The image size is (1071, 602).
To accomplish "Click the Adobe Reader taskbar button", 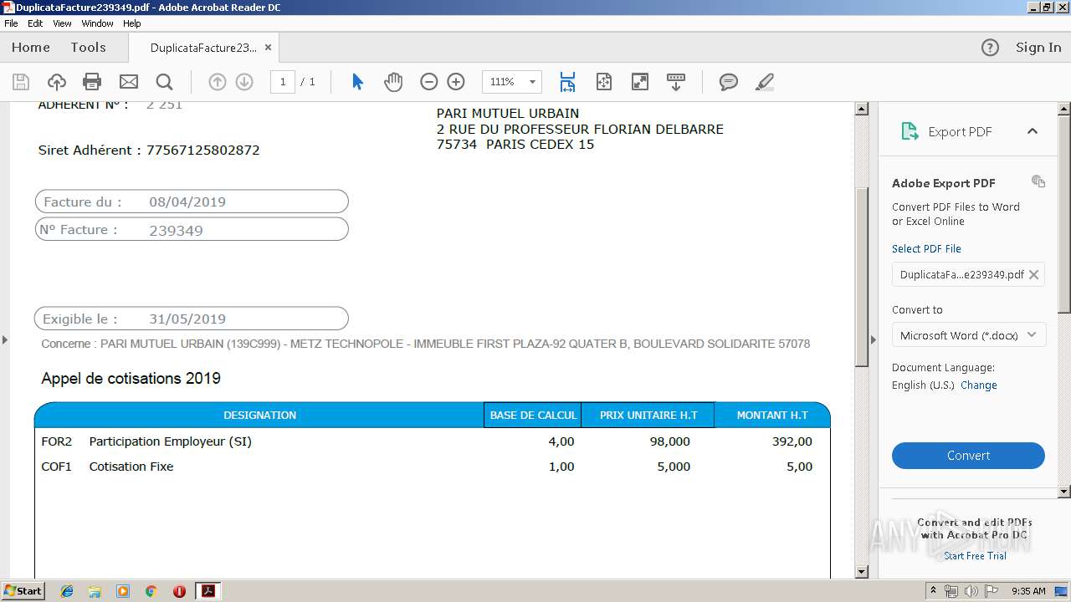I will (208, 591).
